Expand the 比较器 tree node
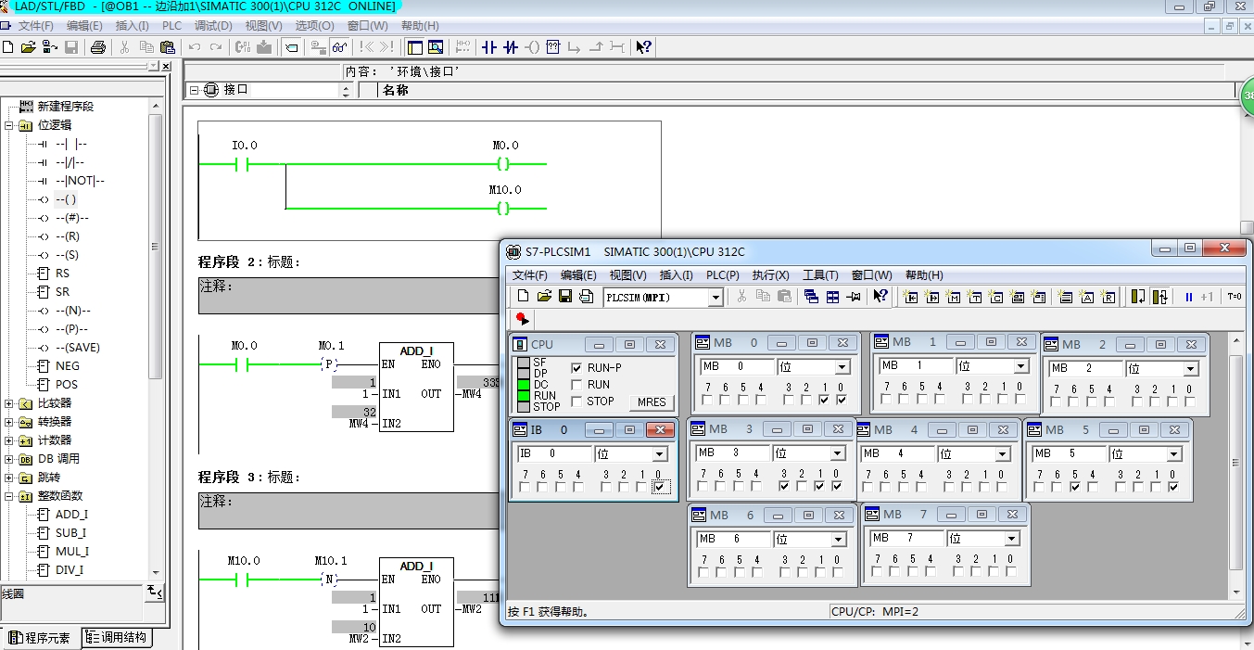1254x650 pixels. (10, 403)
